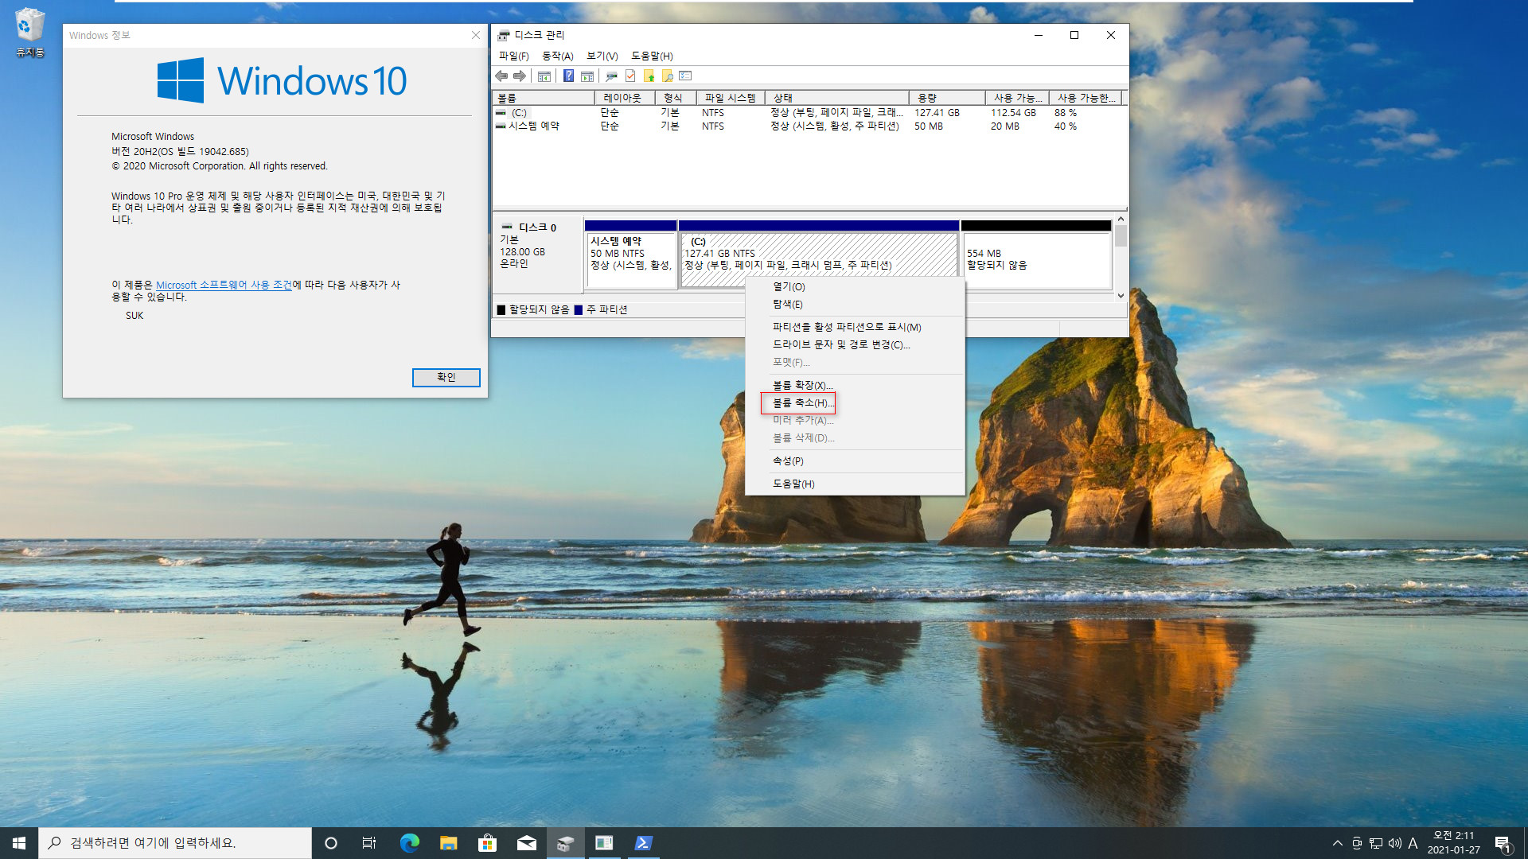Open PowerShell from the taskbar
Image resolution: width=1528 pixels, height=859 pixels.
coord(643,843)
